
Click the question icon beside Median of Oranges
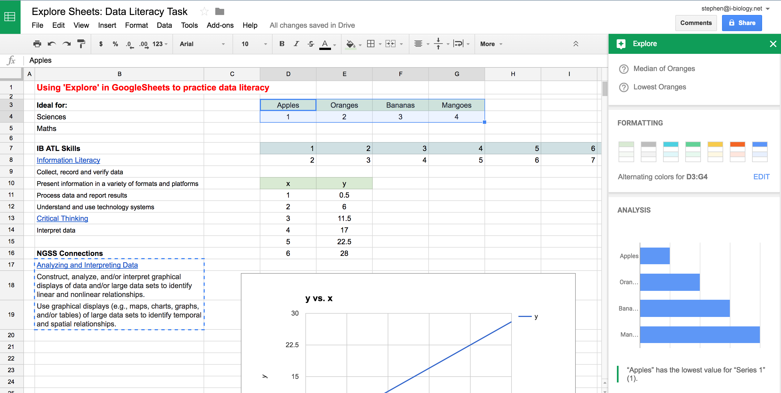(x=623, y=69)
